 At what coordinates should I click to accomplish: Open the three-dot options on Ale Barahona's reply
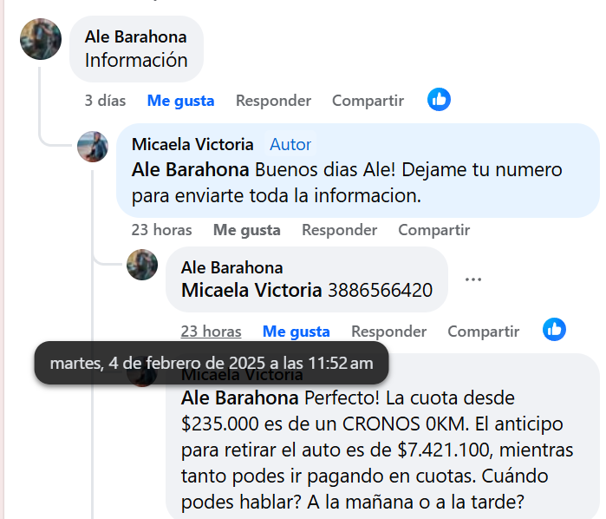point(473,279)
